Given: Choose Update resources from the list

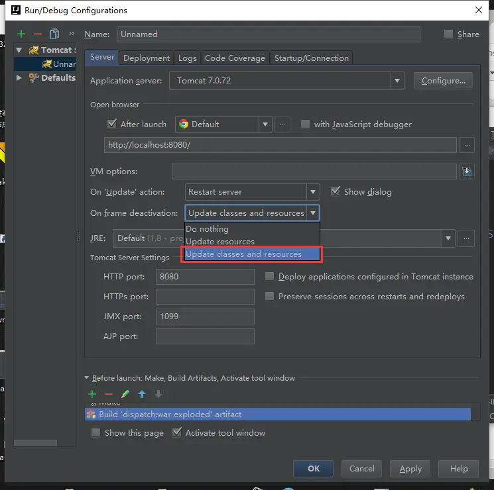Looking at the screenshot, I should (252, 242).
